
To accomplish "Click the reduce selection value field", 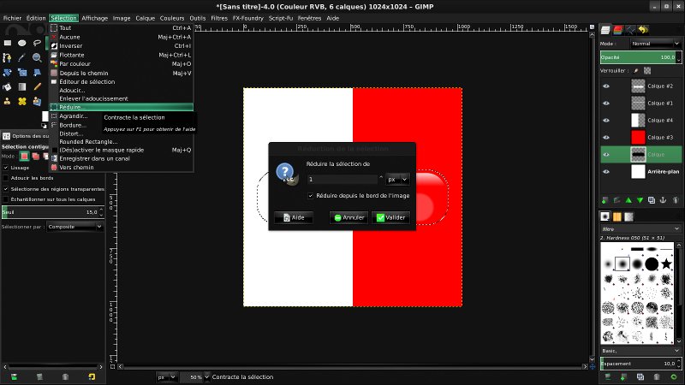I will click(x=342, y=180).
